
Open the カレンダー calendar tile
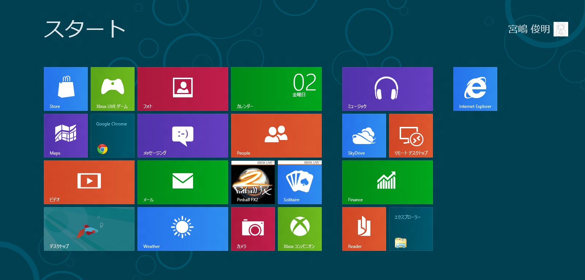tap(276, 89)
